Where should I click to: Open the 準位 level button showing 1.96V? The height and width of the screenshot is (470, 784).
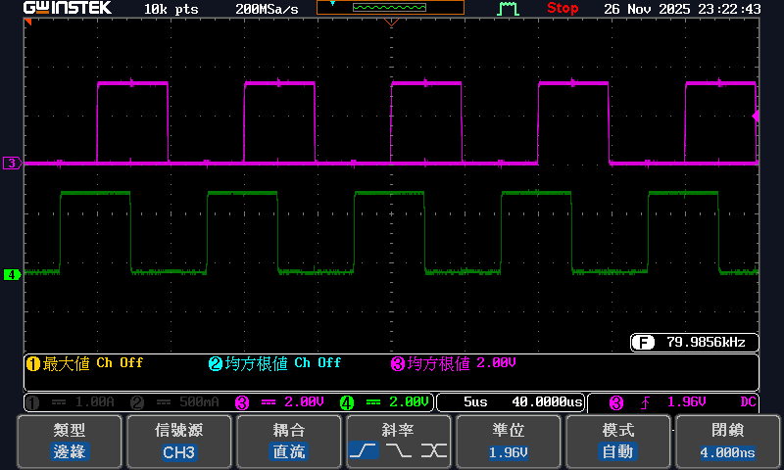coord(508,442)
